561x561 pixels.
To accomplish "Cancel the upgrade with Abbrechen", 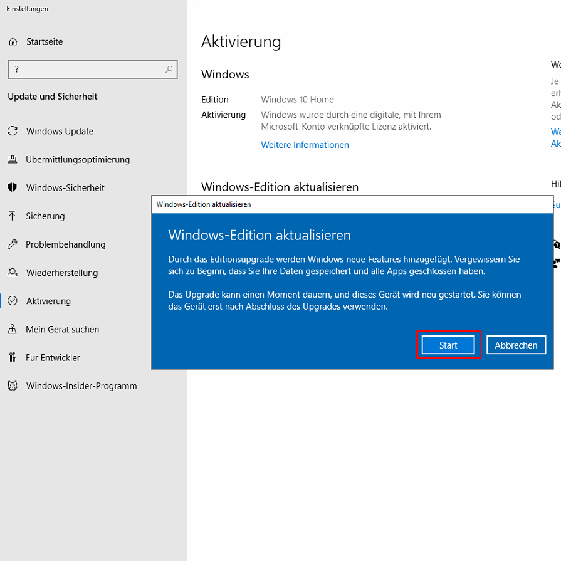I will 516,345.
